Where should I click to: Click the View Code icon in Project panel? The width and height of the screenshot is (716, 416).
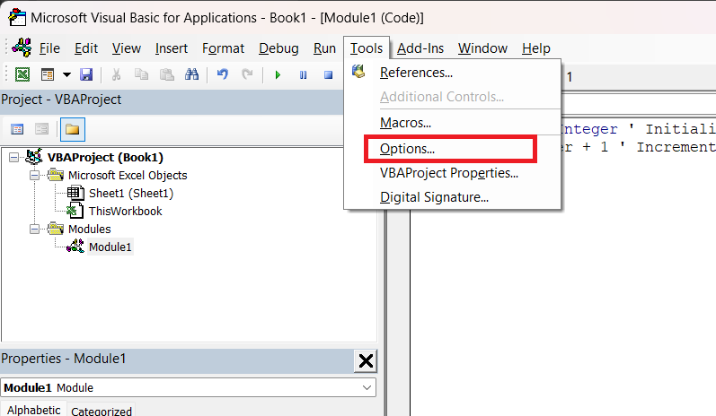[x=17, y=129]
